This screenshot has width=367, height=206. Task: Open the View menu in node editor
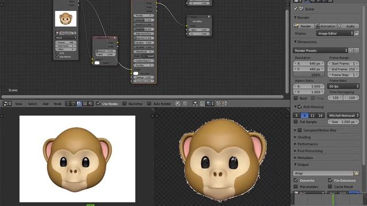coord(19,104)
